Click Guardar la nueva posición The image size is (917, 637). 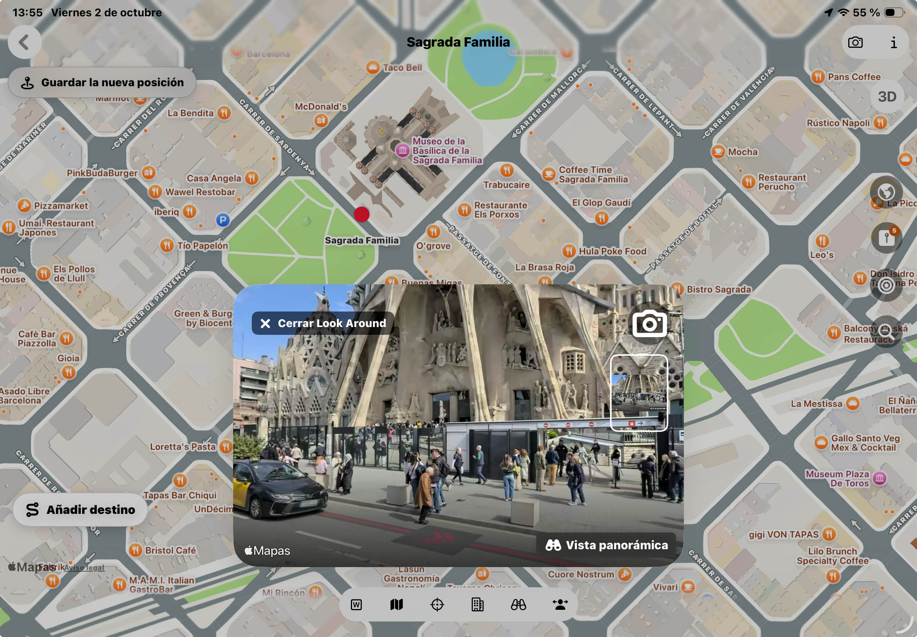pyautogui.click(x=102, y=82)
